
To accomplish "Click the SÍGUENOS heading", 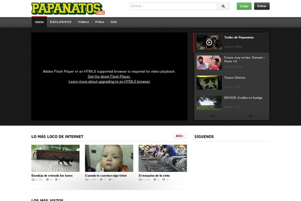I will click(x=204, y=137).
